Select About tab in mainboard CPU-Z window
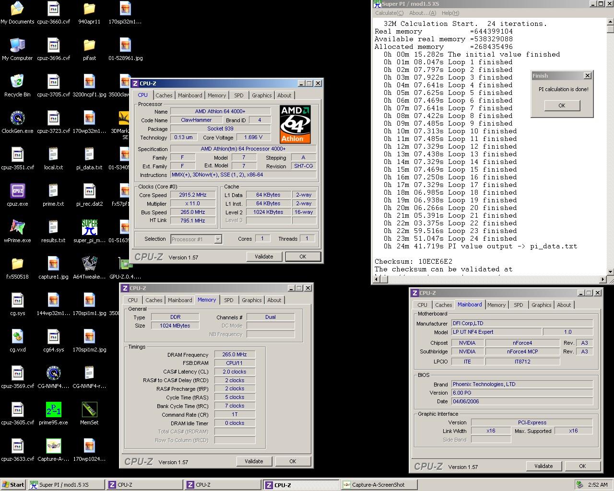The height and width of the screenshot is (491, 614). coord(564,305)
